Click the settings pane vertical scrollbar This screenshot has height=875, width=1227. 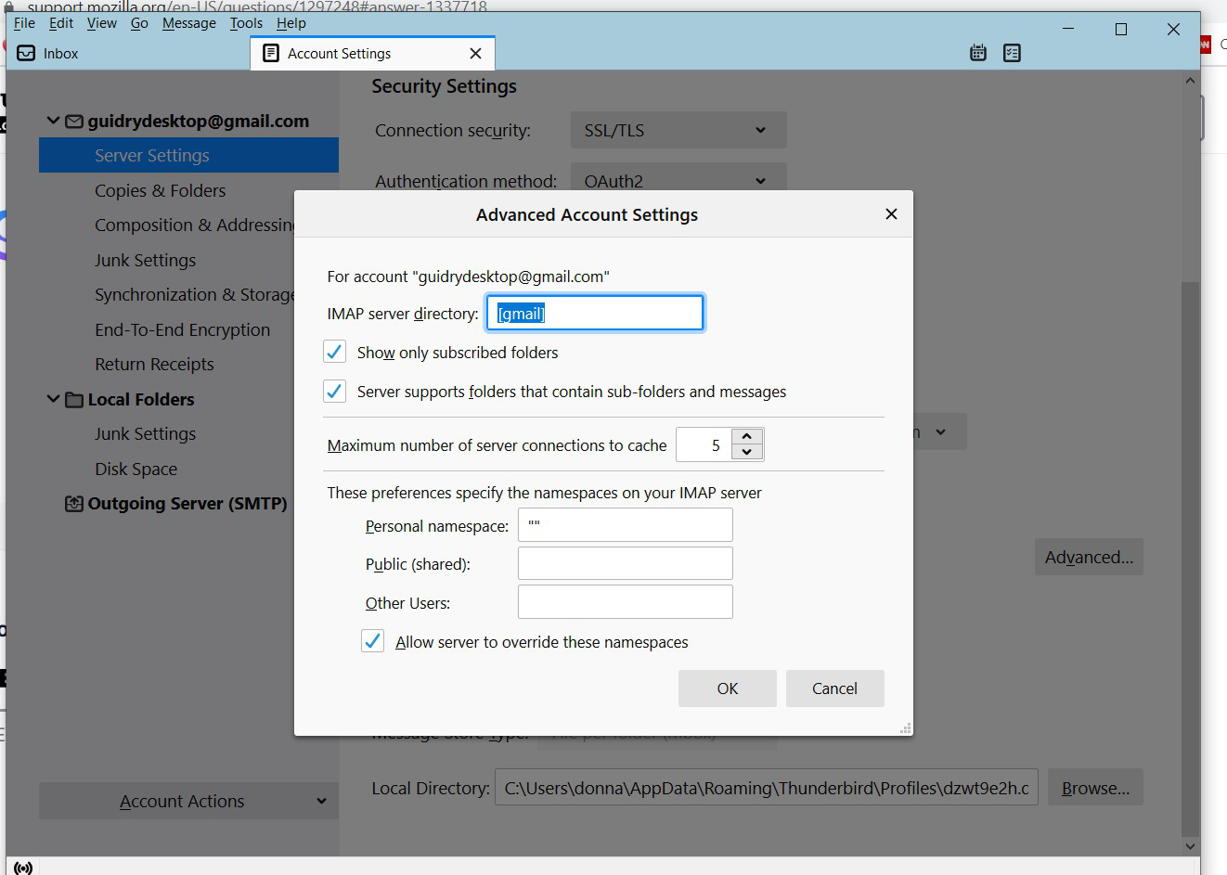(1190, 559)
